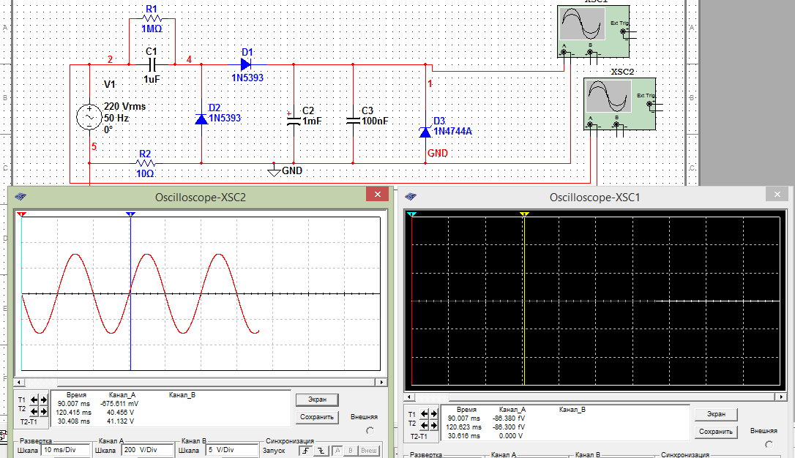Click Сохранить button in Oscilloscope-XSC2
This screenshot has height=458, width=795.
tap(317, 417)
